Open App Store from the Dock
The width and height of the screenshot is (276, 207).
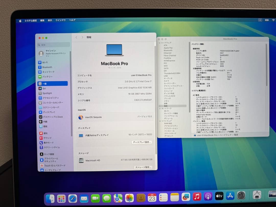[230, 196]
